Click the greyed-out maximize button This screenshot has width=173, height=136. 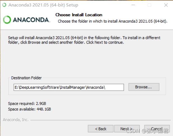[x=149, y=5]
